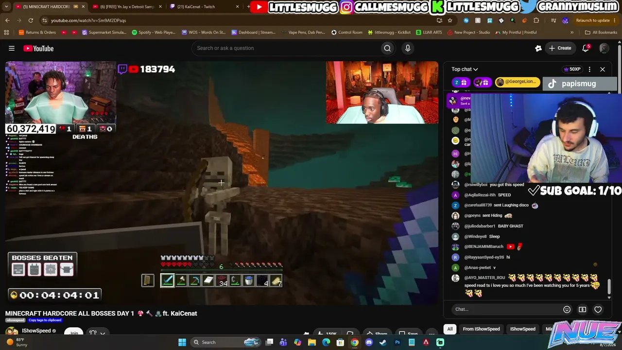This screenshot has width=622, height=350.
Task: Open the browser Extensions puzzle icon
Action: click(536, 20)
